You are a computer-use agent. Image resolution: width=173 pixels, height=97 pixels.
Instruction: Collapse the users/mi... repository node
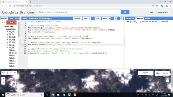pos(5,29)
